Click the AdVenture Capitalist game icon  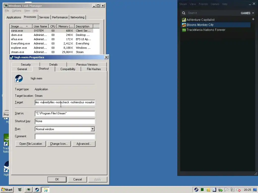click(184, 20)
